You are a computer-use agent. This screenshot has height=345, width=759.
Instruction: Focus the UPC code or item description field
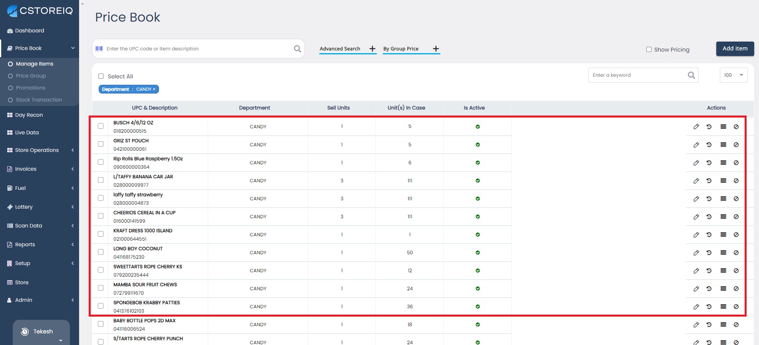(x=198, y=49)
